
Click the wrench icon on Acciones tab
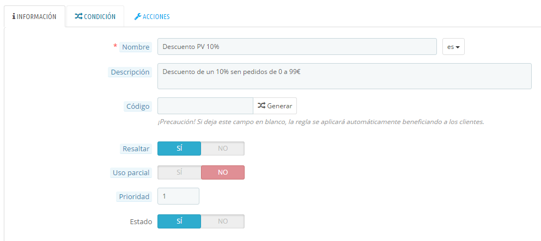(138, 16)
